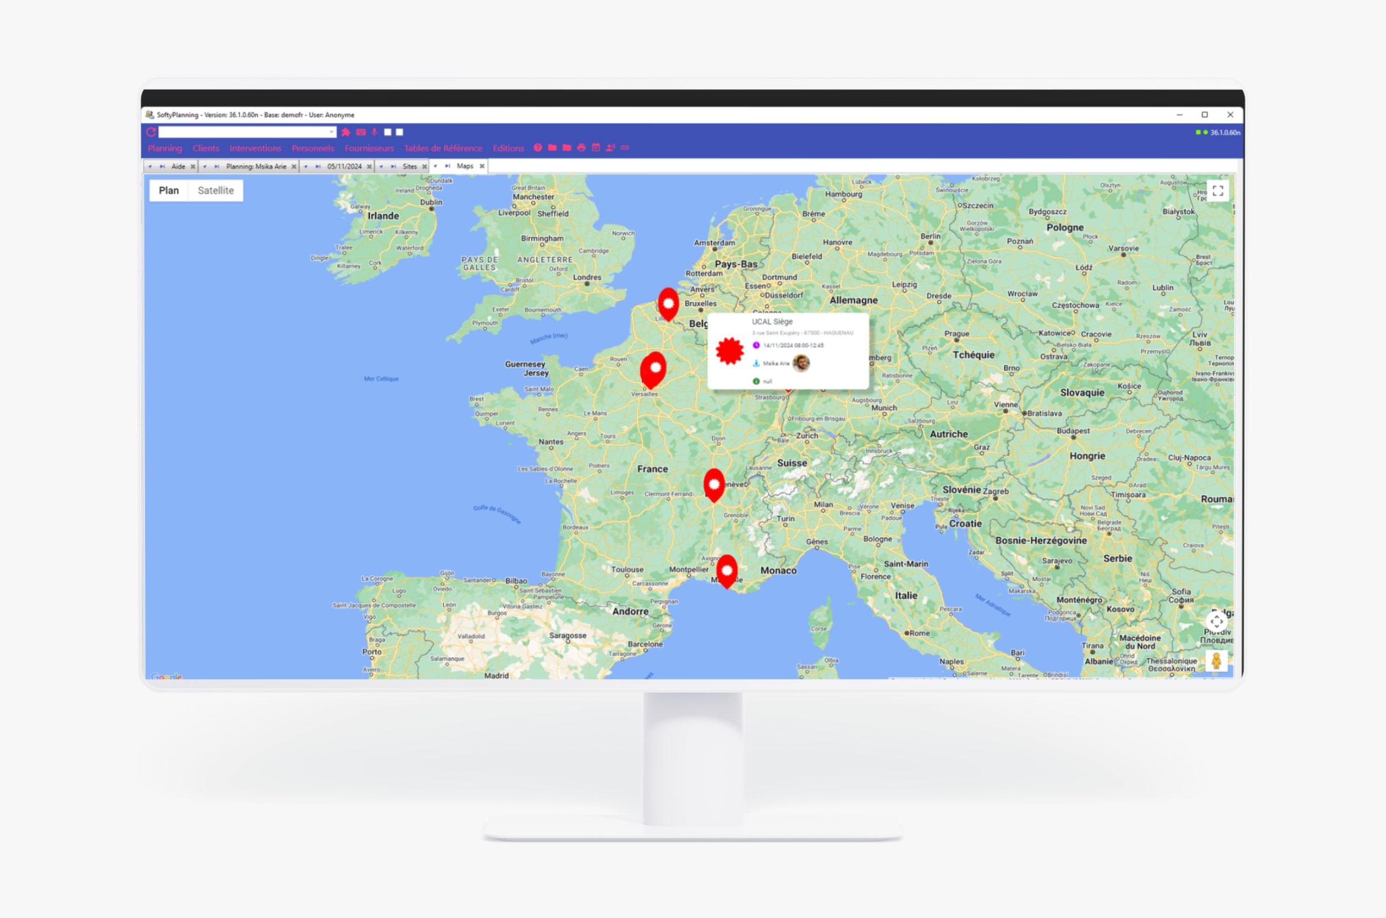
Task: Switch map view to Satellite
Action: pyautogui.click(x=215, y=191)
